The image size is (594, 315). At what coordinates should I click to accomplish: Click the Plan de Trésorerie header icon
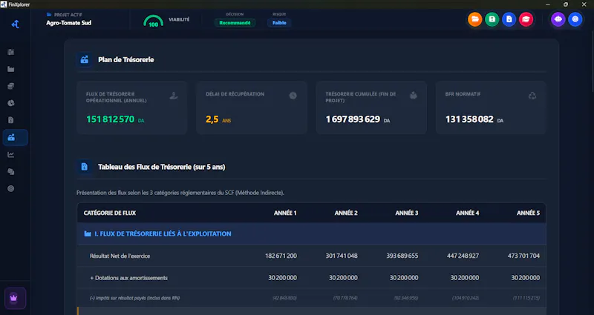(x=85, y=60)
